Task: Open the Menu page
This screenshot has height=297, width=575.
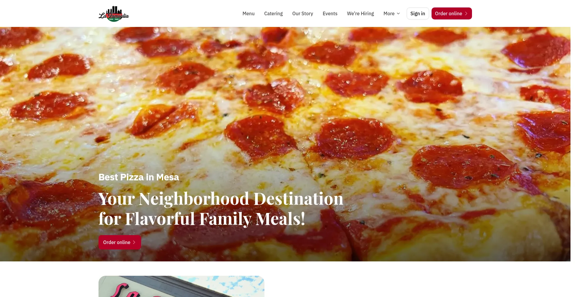Action: 248,13
